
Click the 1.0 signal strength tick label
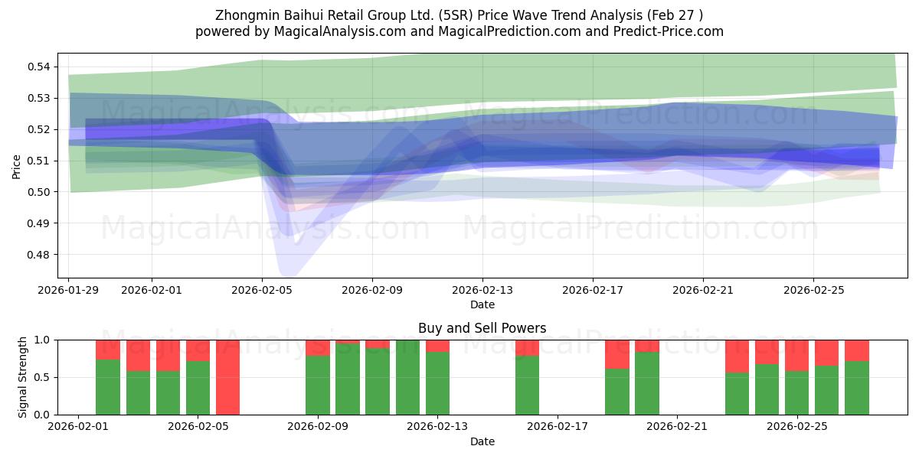tap(42, 340)
